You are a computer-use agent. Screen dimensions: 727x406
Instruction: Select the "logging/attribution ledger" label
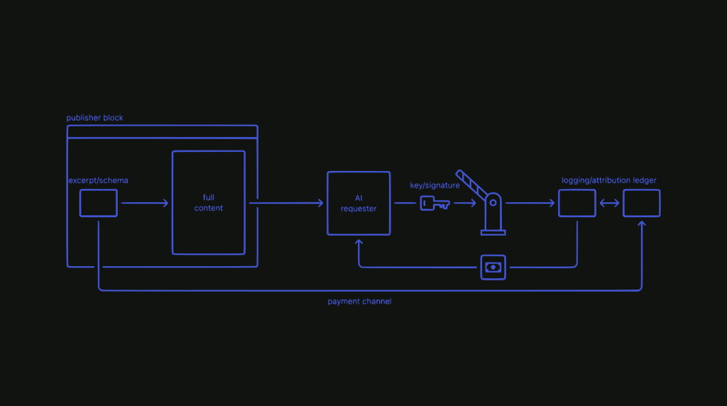(x=609, y=180)
